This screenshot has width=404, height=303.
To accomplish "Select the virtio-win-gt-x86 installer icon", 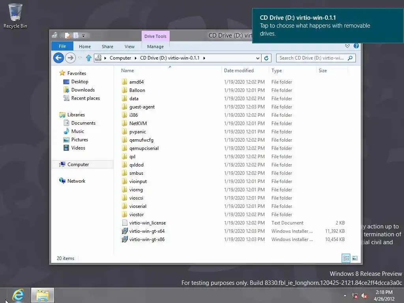I will 125,239.
